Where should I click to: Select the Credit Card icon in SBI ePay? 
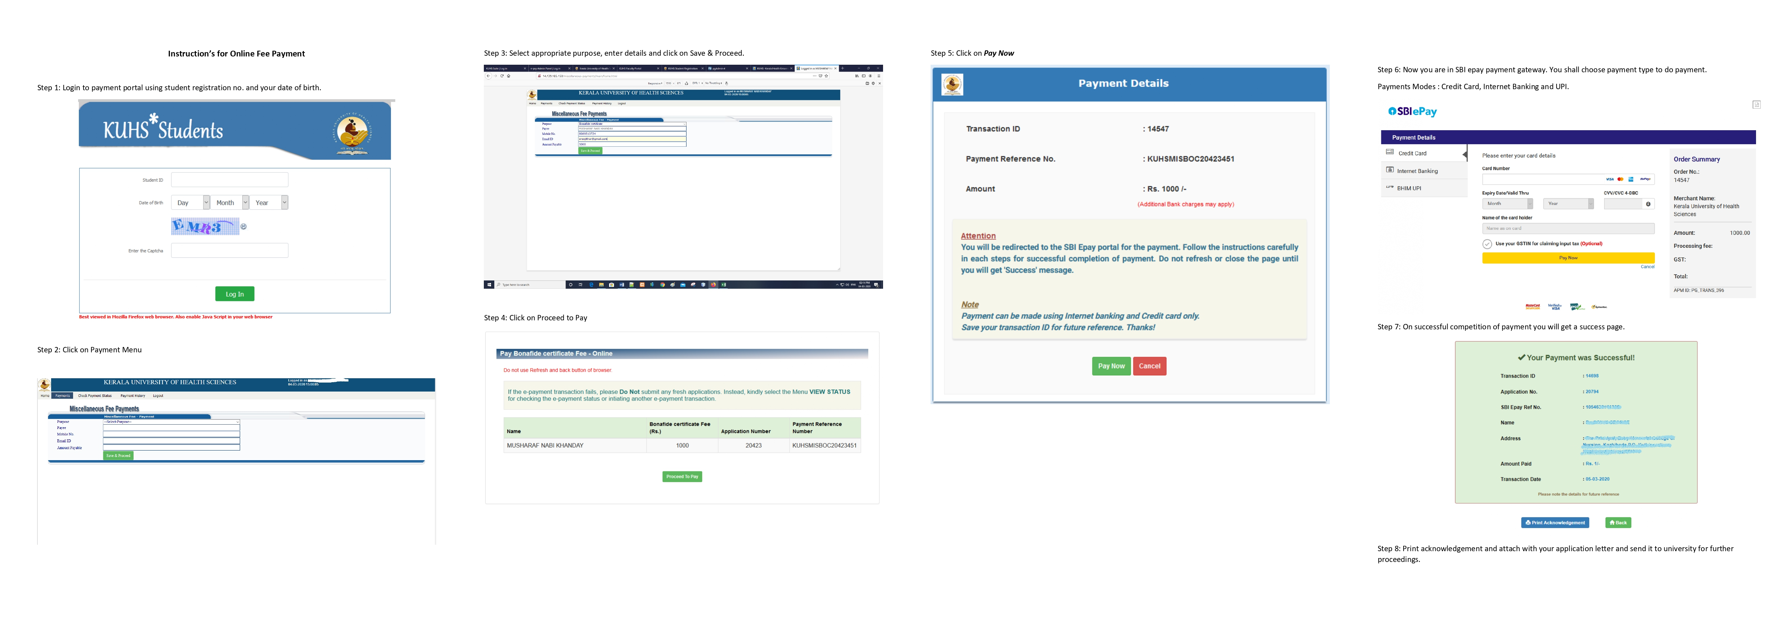point(1390,152)
